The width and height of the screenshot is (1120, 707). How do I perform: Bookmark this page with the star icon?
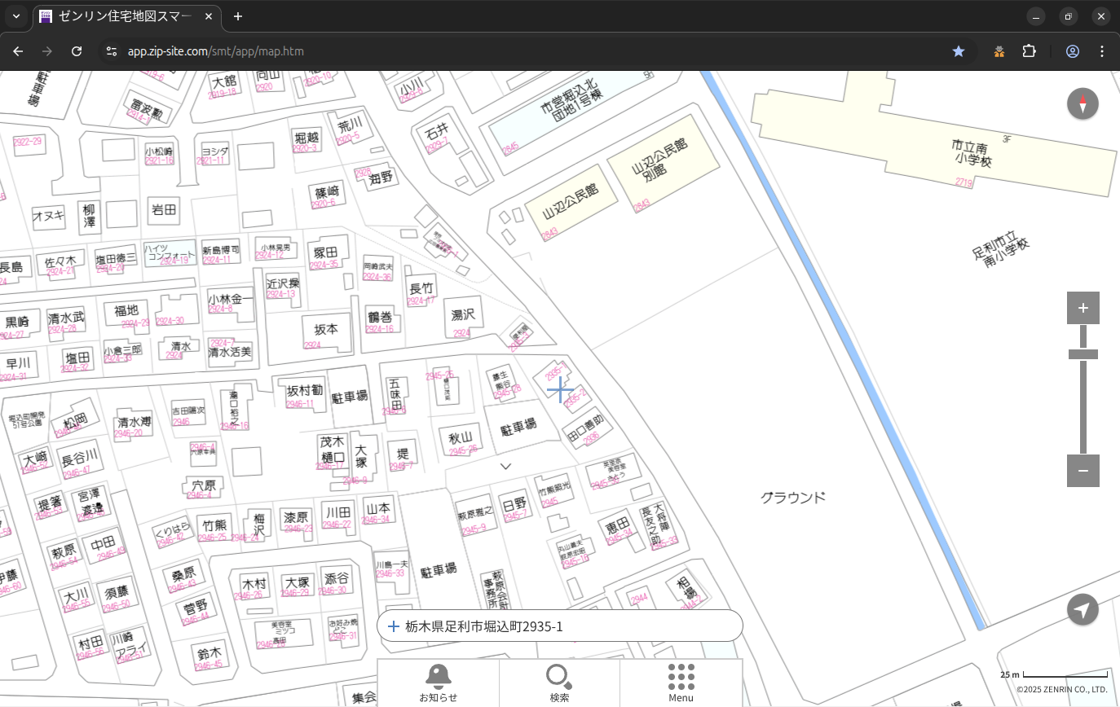[x=959, y=51]
